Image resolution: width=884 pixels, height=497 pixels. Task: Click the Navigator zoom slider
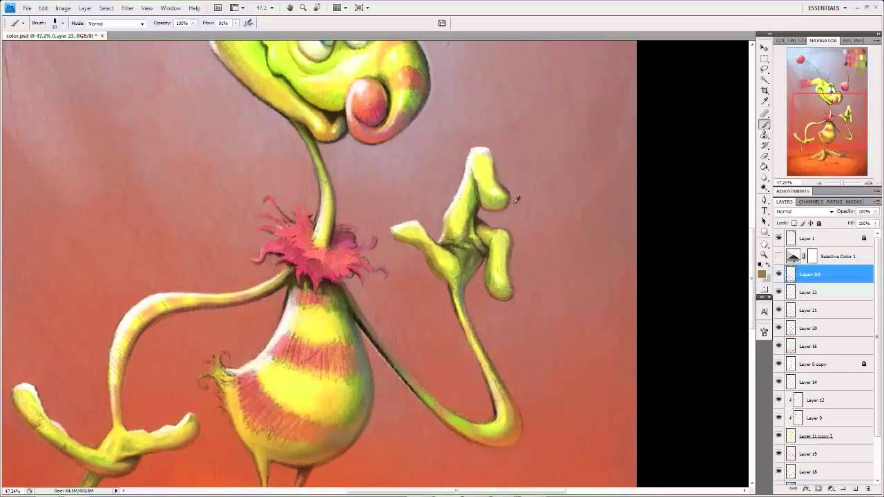[841, 183]
